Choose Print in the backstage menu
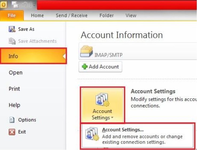The height and width of the screenshot is (150, 197). (x=14, y=89)
